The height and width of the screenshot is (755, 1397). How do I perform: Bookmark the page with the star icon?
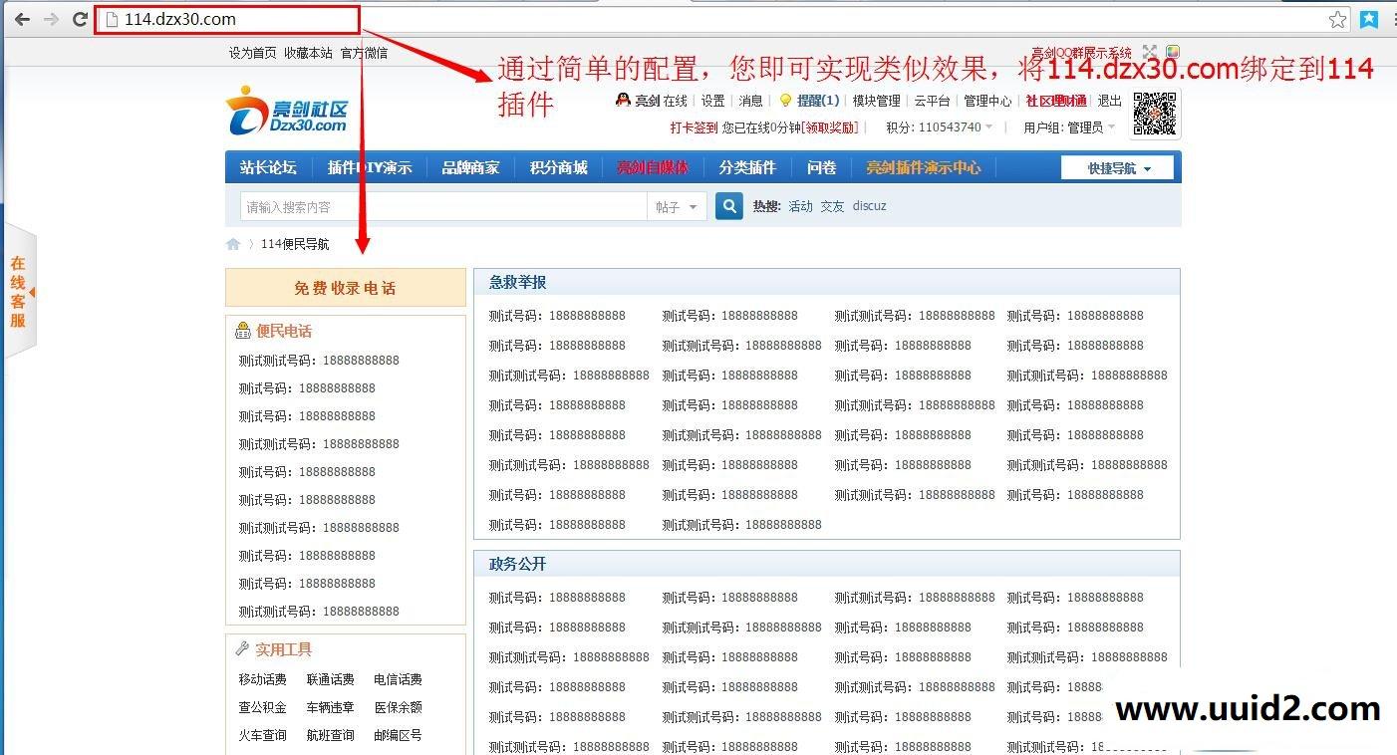[x=1338, y=17]
